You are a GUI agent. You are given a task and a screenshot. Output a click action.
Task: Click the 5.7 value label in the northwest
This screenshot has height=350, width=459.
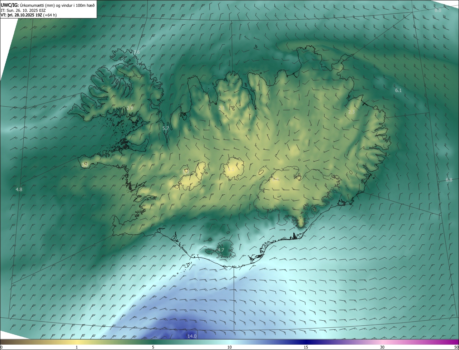point(166,128)
